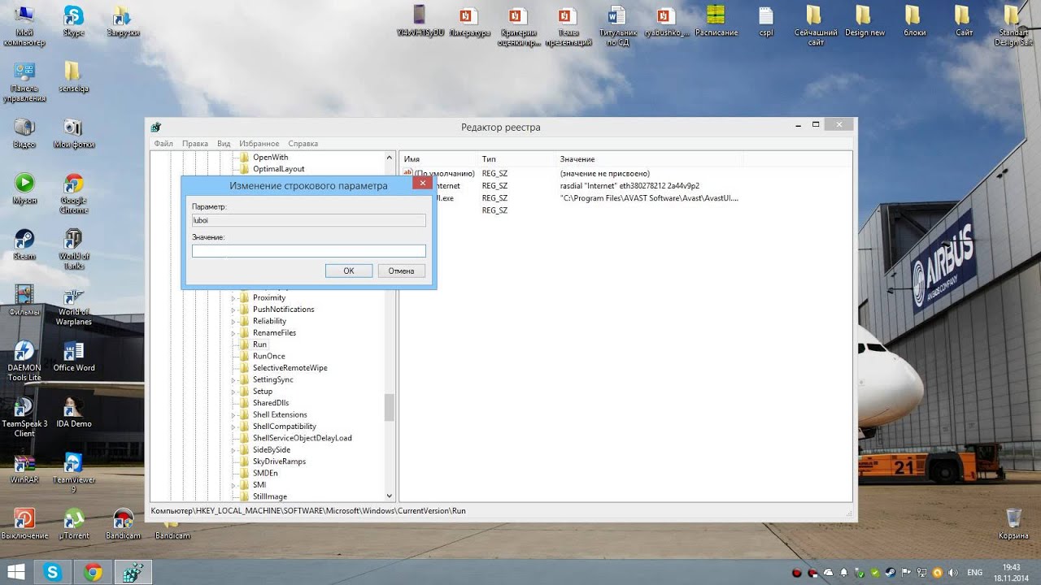Open the Файл menu

[163, 144]
